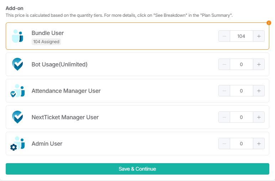This screenshot has width=275, height=181.
Task: Focus the Bundle User quantity field
Action: 241,36
